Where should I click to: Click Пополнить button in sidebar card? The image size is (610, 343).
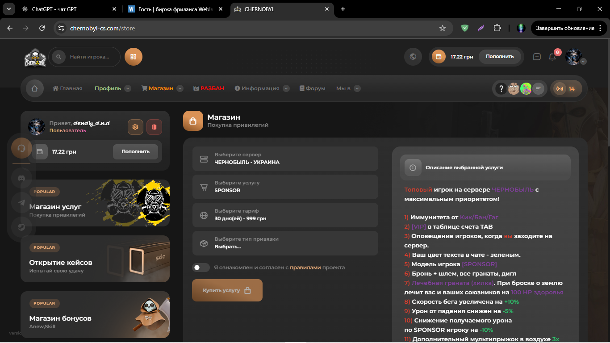coord(135,151)
